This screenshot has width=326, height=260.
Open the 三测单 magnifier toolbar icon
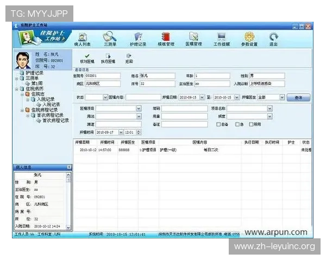[x=110, y=39]
